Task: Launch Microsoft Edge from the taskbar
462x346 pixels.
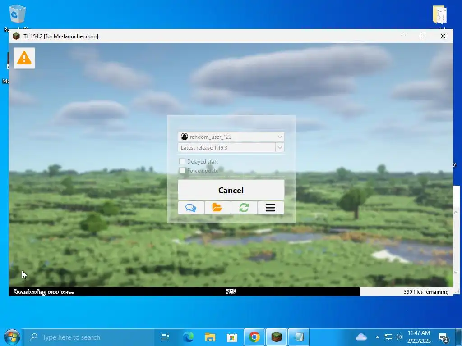Action: (x=188, y=337)
